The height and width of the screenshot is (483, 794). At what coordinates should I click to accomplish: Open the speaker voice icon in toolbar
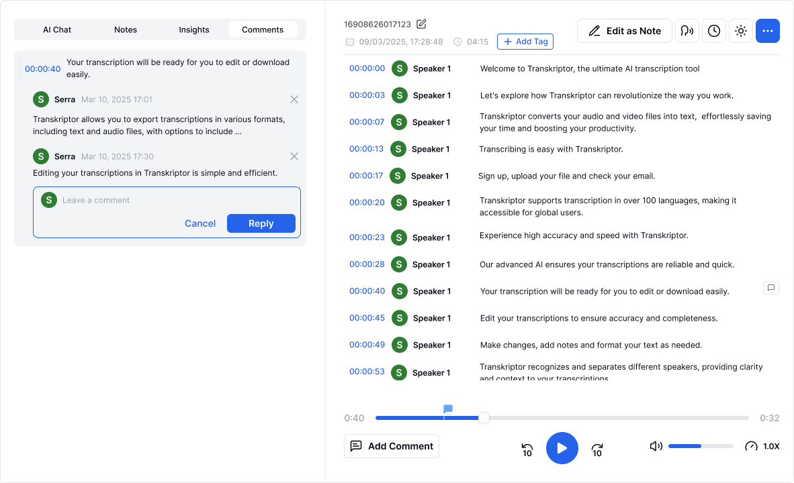[687, 31]
